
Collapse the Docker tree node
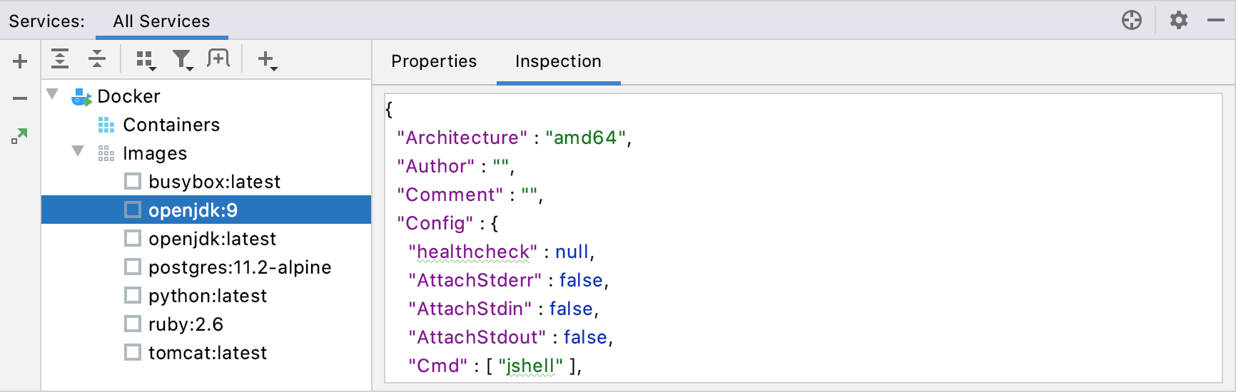(x=52, y=94)
